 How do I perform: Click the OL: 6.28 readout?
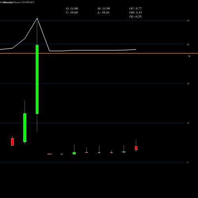pos(135,17)
